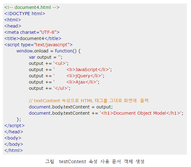Click the comment line 'document4.html'
191x167 pixels.
pos(32,7)
